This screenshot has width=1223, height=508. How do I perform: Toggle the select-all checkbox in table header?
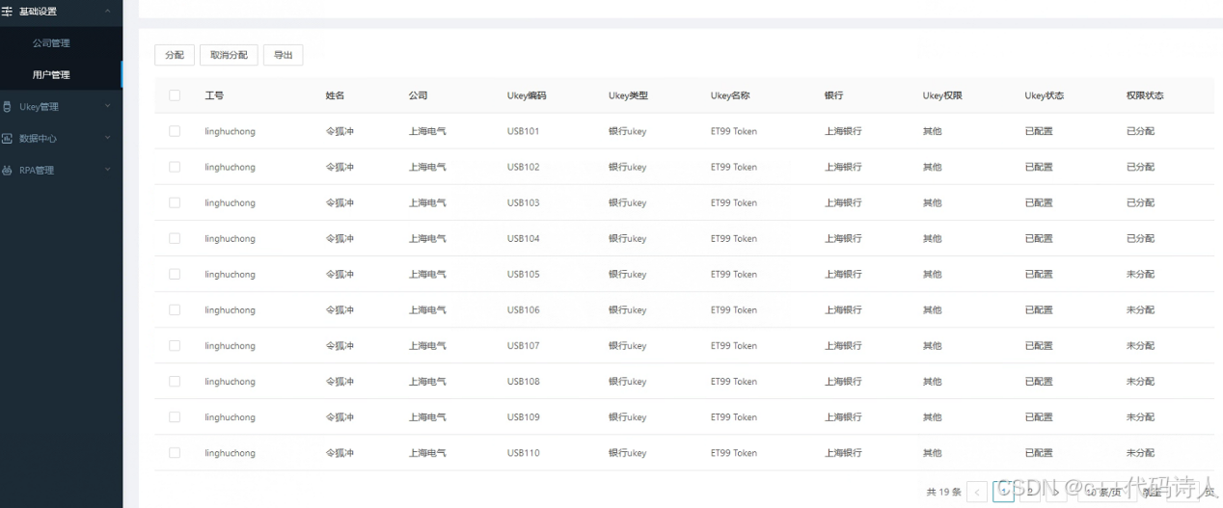[x=175, y=95]
